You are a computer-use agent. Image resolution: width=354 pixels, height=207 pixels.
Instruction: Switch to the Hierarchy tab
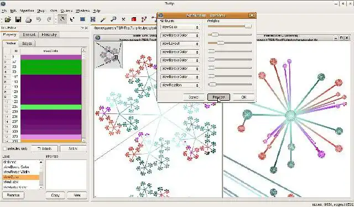tap(49, 34)
